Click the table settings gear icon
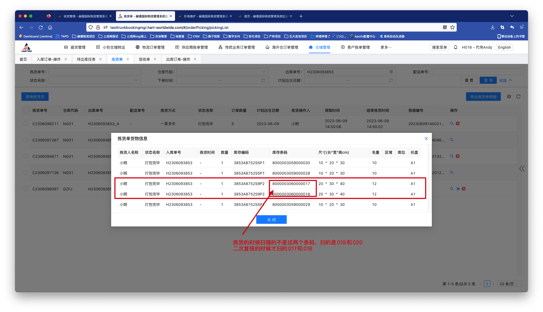The image size is (543, 312). pyautogui.click(x=509, y=97)
